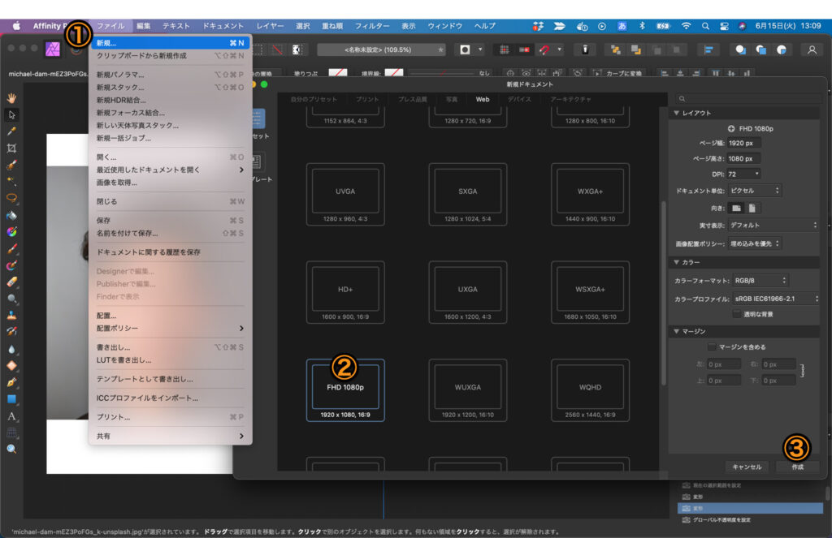Open the カラーフォーマット RGB/8 dropdown

tap(760, 280)
